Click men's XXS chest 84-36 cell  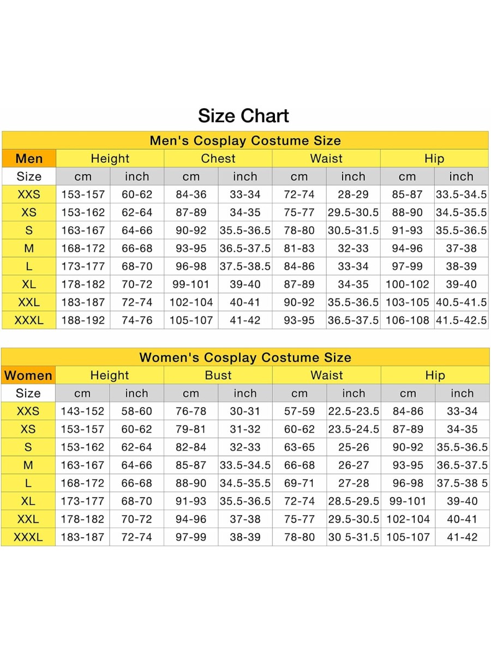click(191, 194)
